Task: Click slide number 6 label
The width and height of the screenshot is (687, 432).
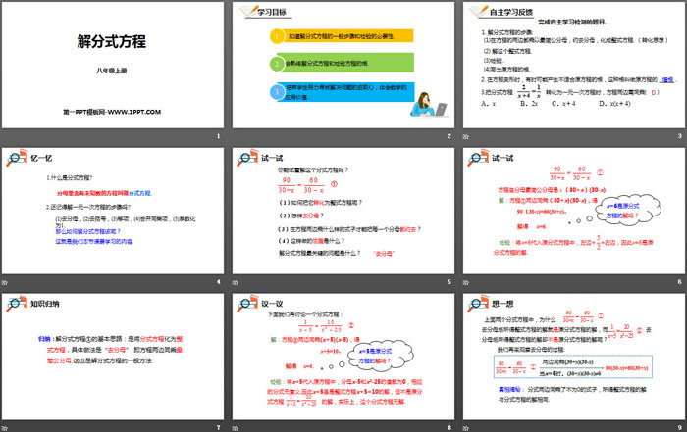Action: point(679,282)
